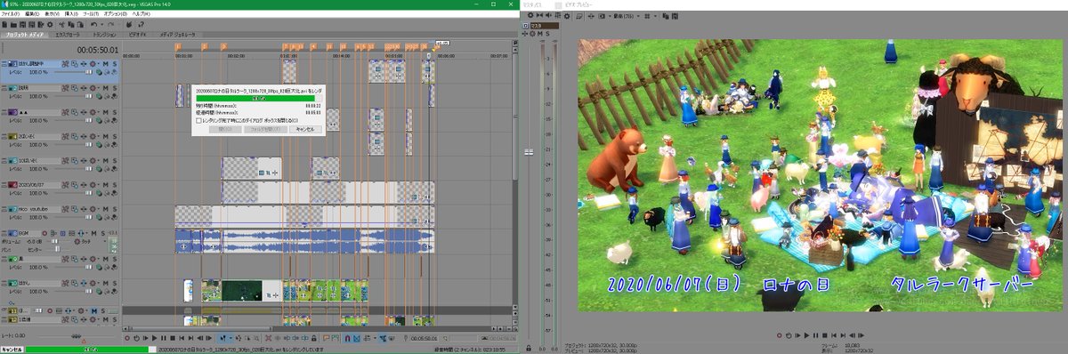1068x354 pixels.
Task: Click the Undo toolbar icon
Action: (x=93, y=24)
